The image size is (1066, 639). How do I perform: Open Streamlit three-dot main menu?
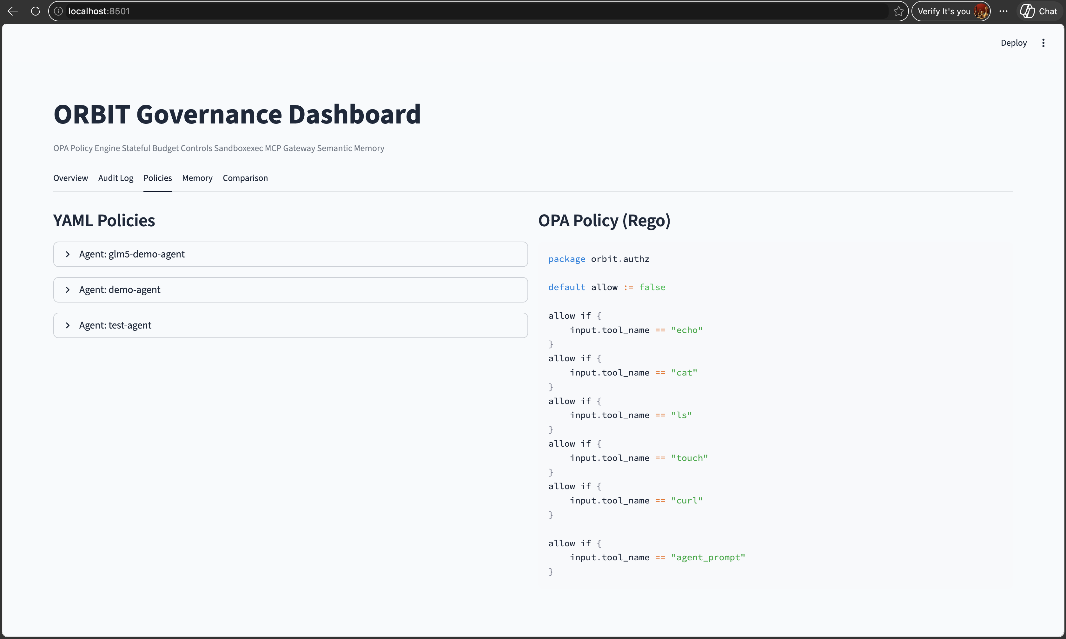1043,43
